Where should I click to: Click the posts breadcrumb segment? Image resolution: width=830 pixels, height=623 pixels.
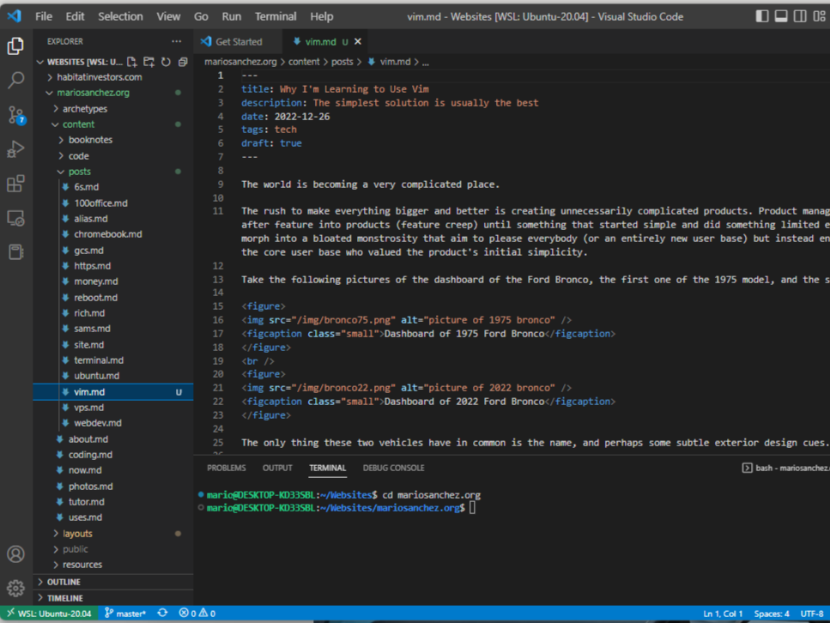[342, 62]
